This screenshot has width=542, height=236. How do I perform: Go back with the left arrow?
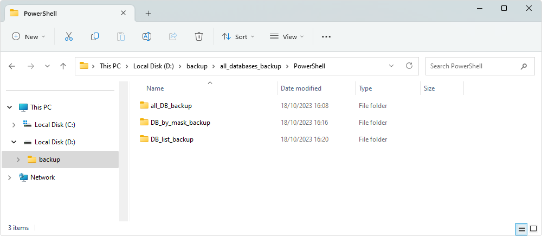tap(12, 66)
